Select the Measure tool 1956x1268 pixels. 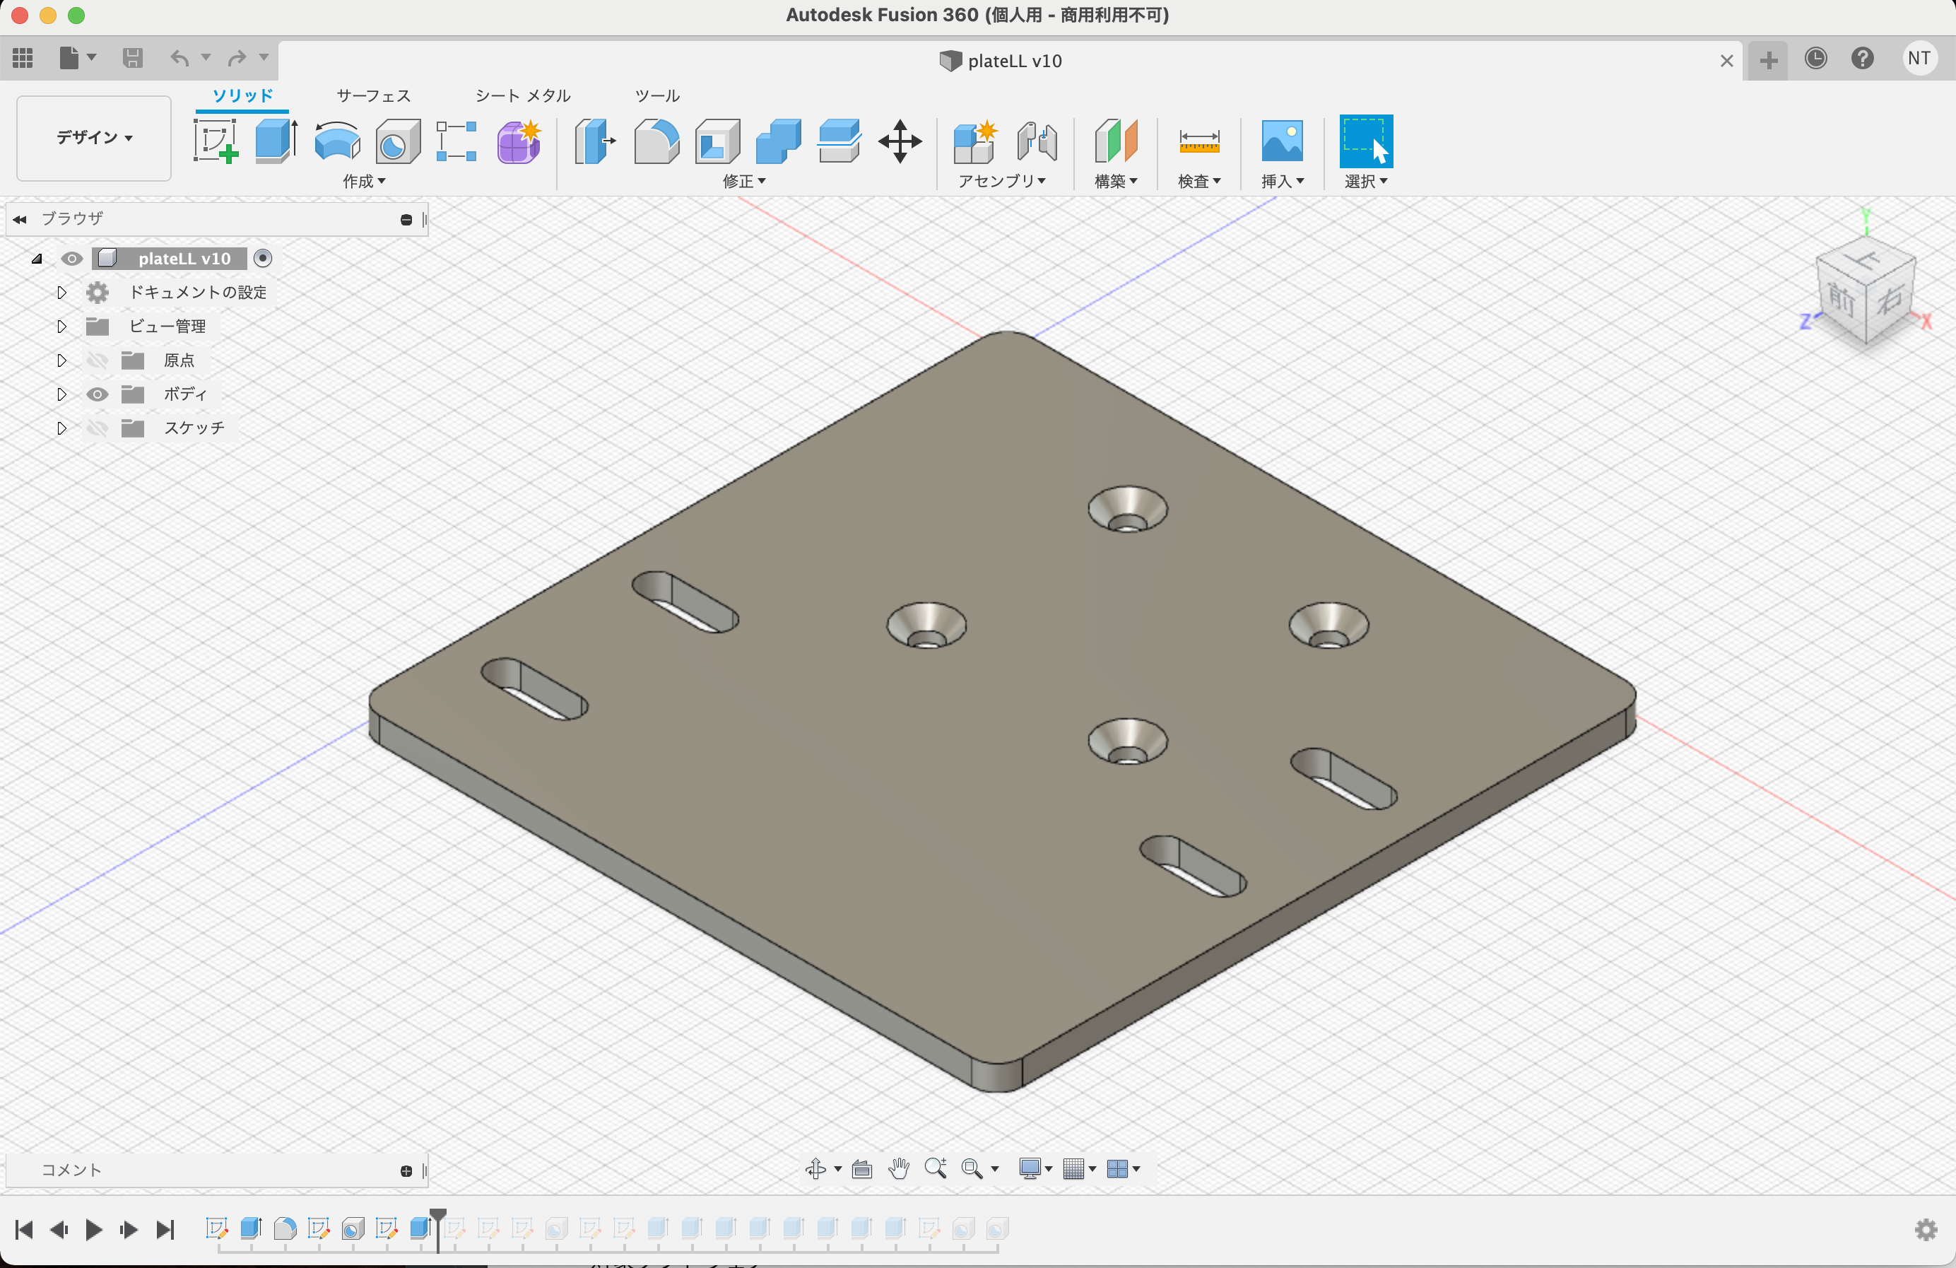[x=1199, y=141]
